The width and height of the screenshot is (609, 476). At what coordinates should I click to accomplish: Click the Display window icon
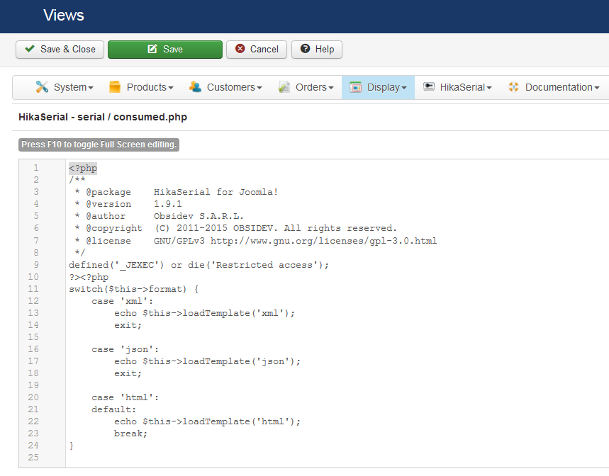click(x=356, y=87)
